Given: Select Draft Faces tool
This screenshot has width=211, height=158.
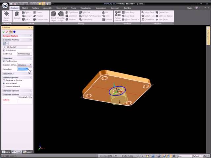Looking at the screenshot, I should point(72,13).
